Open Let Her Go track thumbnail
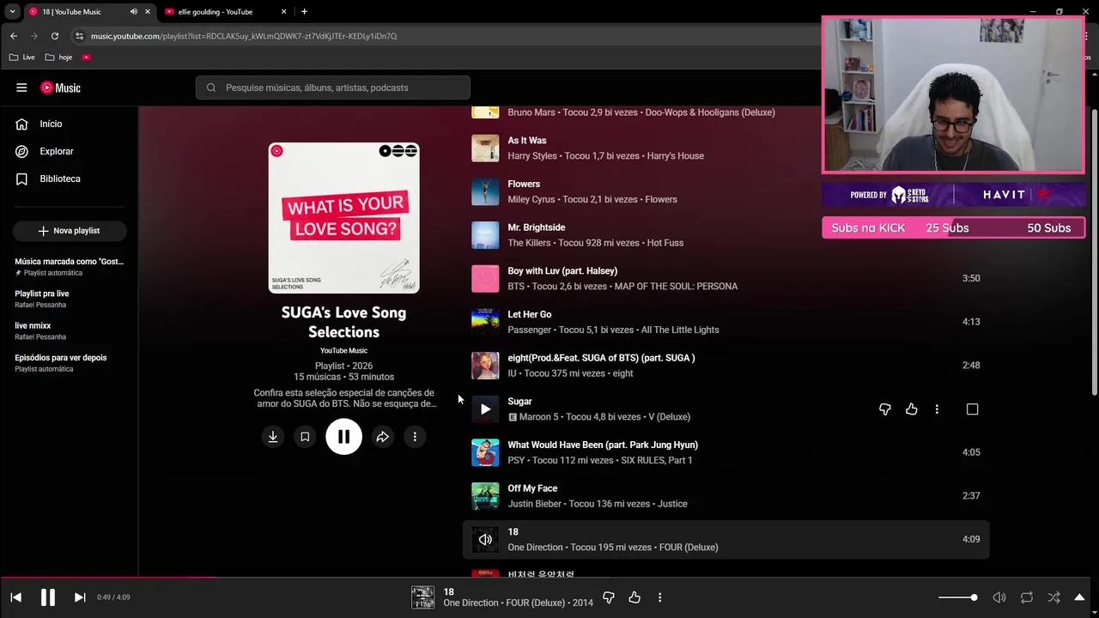1099x618 pixels. pos(485,322)
